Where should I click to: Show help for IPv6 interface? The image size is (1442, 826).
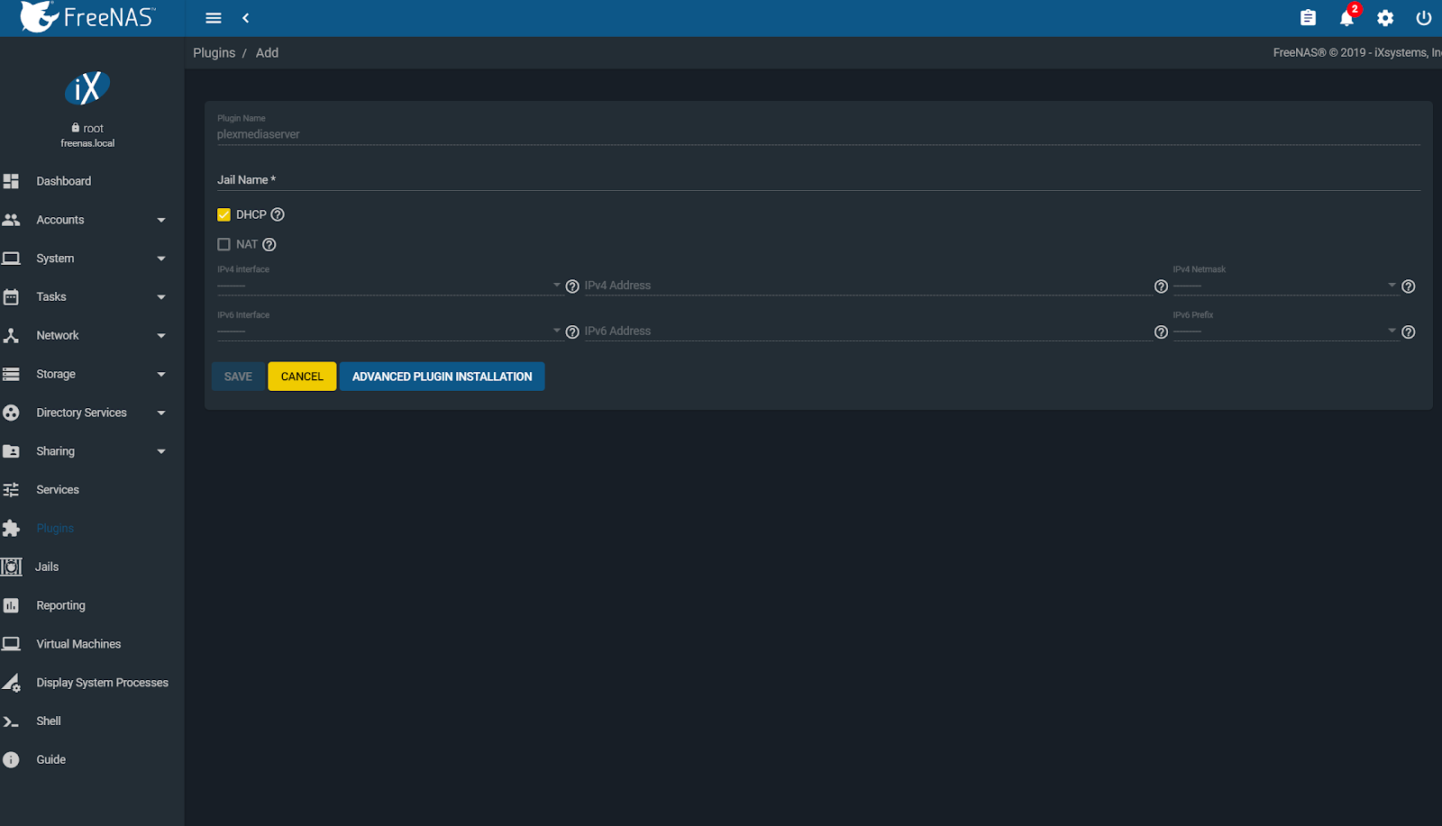tap(572, 332)
